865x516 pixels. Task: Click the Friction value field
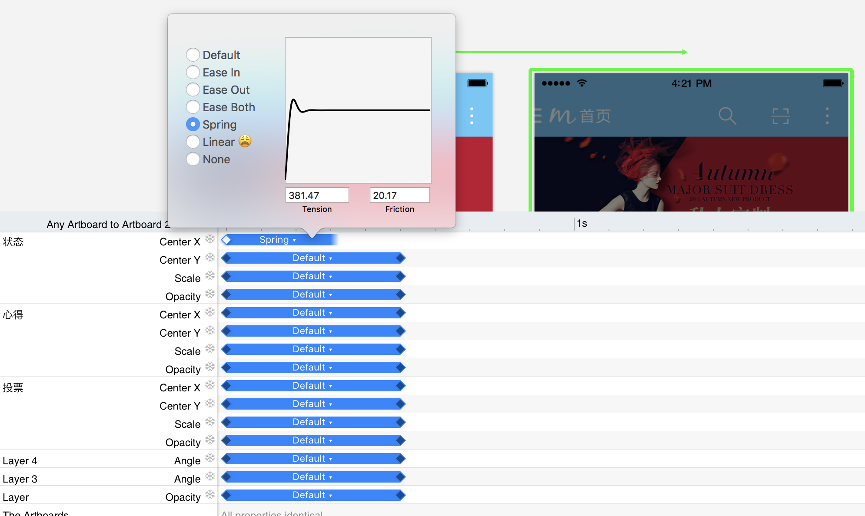pos(399,195)
